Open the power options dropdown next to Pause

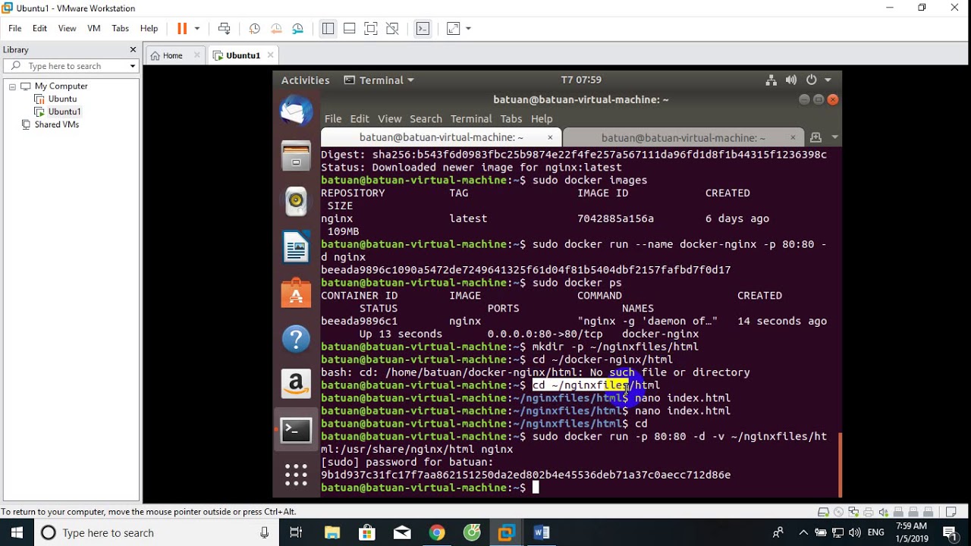(197, 29)
